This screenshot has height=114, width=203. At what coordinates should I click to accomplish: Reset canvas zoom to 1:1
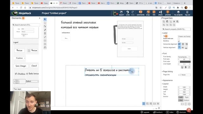click(x=154, y=104)
